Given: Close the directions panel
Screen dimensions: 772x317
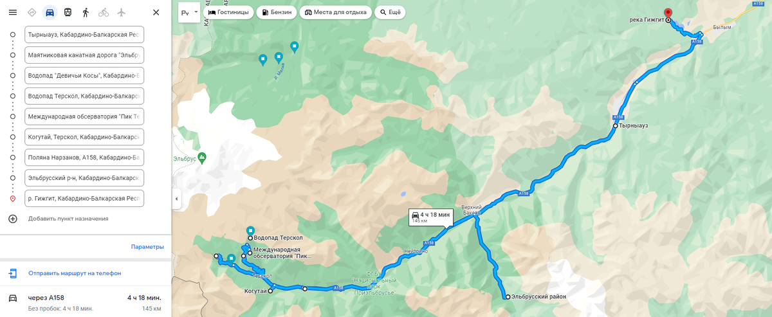Looking at the screenshot, I should 156,12.
